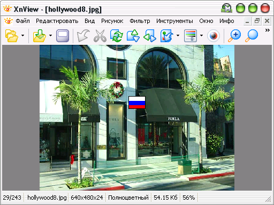Click the horizontal mirror icon
This screenshot has height=205, width=274.
pyautogui.click(x=150, y=36)
